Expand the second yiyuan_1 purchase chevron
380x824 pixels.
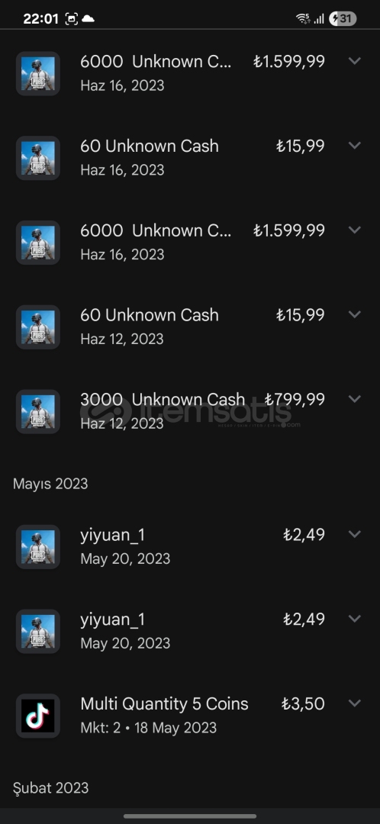[x=355, y=619]
